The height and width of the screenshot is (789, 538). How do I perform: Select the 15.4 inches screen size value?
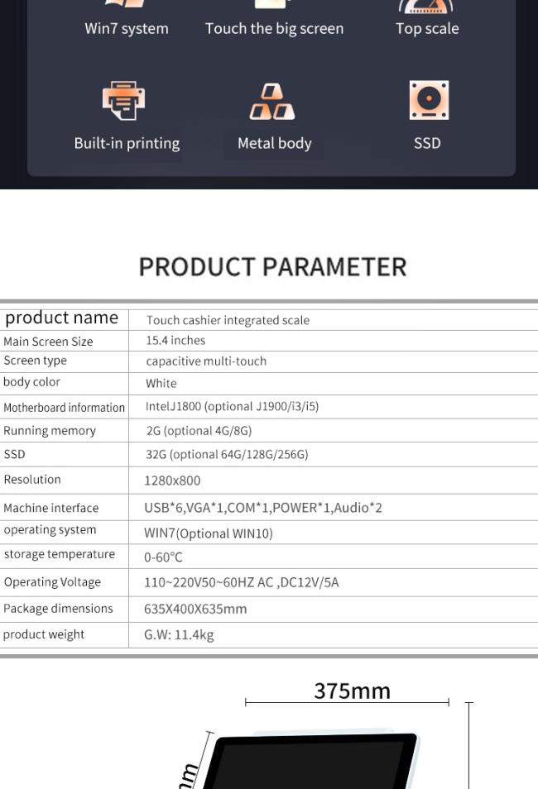pyautogui.click(x=175, y=340)
